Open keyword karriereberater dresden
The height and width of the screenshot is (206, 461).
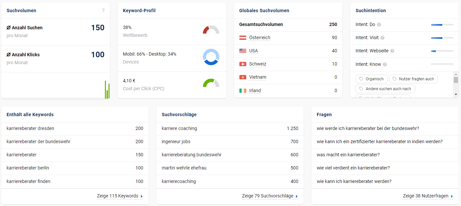pyautogui.click(x=30, y=128)
